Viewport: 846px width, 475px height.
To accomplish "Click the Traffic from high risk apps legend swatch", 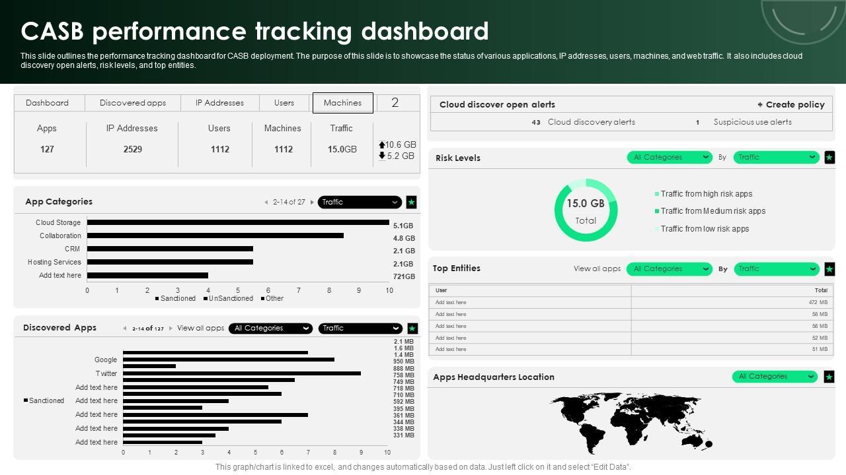I will click(657, 194).
